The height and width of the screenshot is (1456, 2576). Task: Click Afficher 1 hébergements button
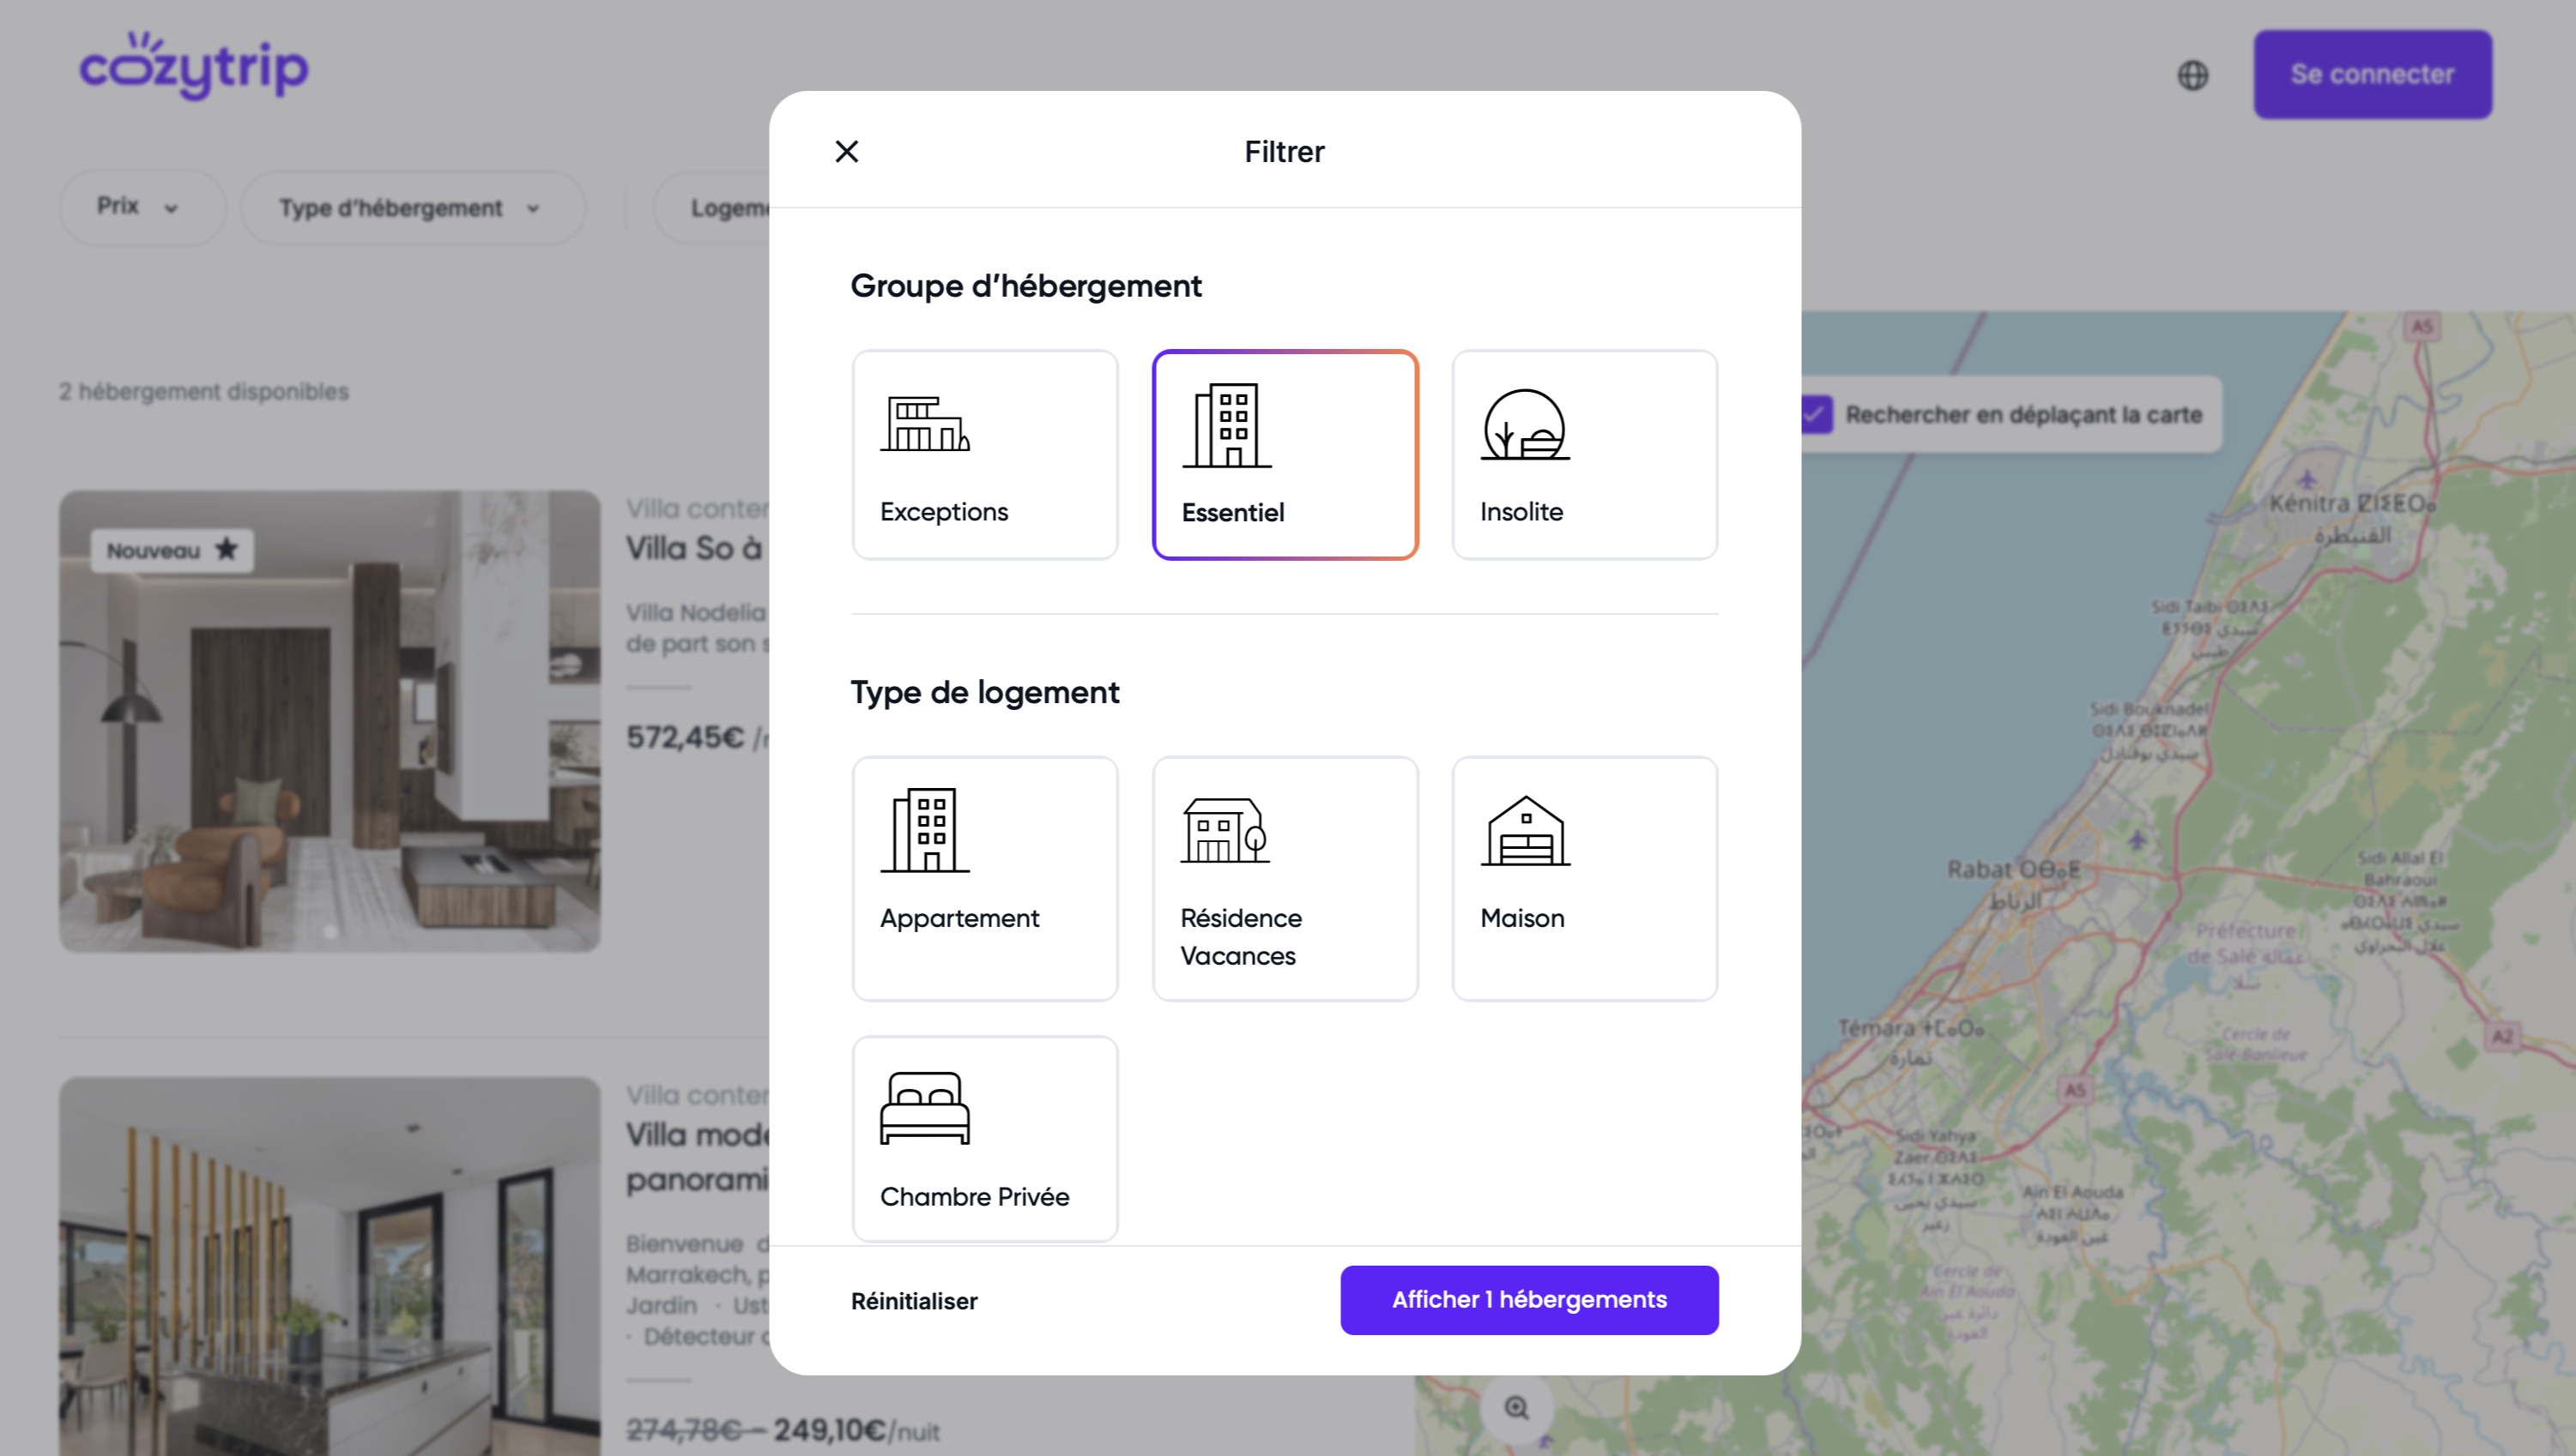click(x=1528, y=1299)
